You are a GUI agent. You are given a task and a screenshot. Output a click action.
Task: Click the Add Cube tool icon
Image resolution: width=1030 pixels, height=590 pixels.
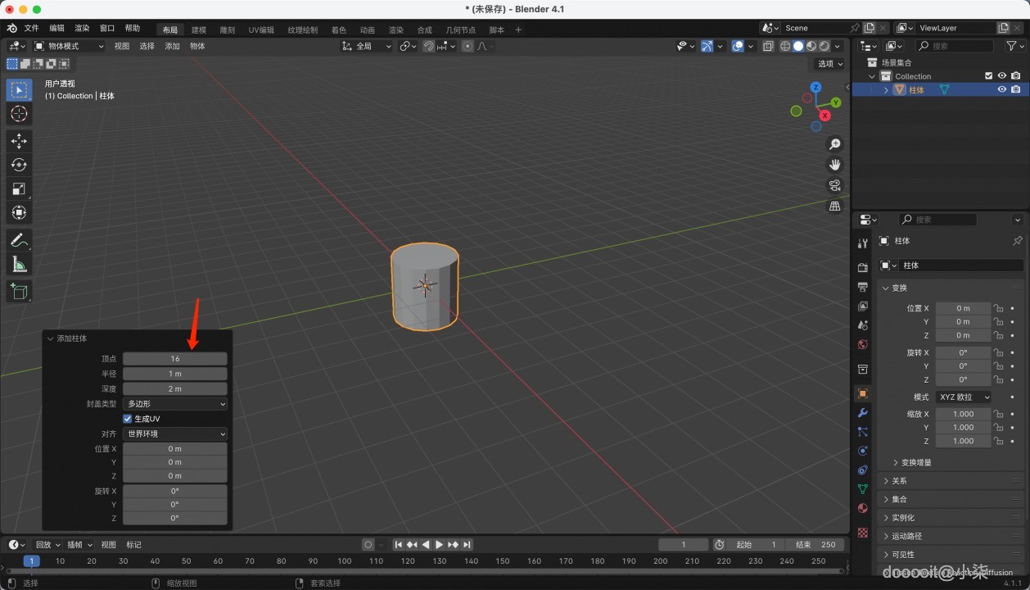click(x=19, y=291)
